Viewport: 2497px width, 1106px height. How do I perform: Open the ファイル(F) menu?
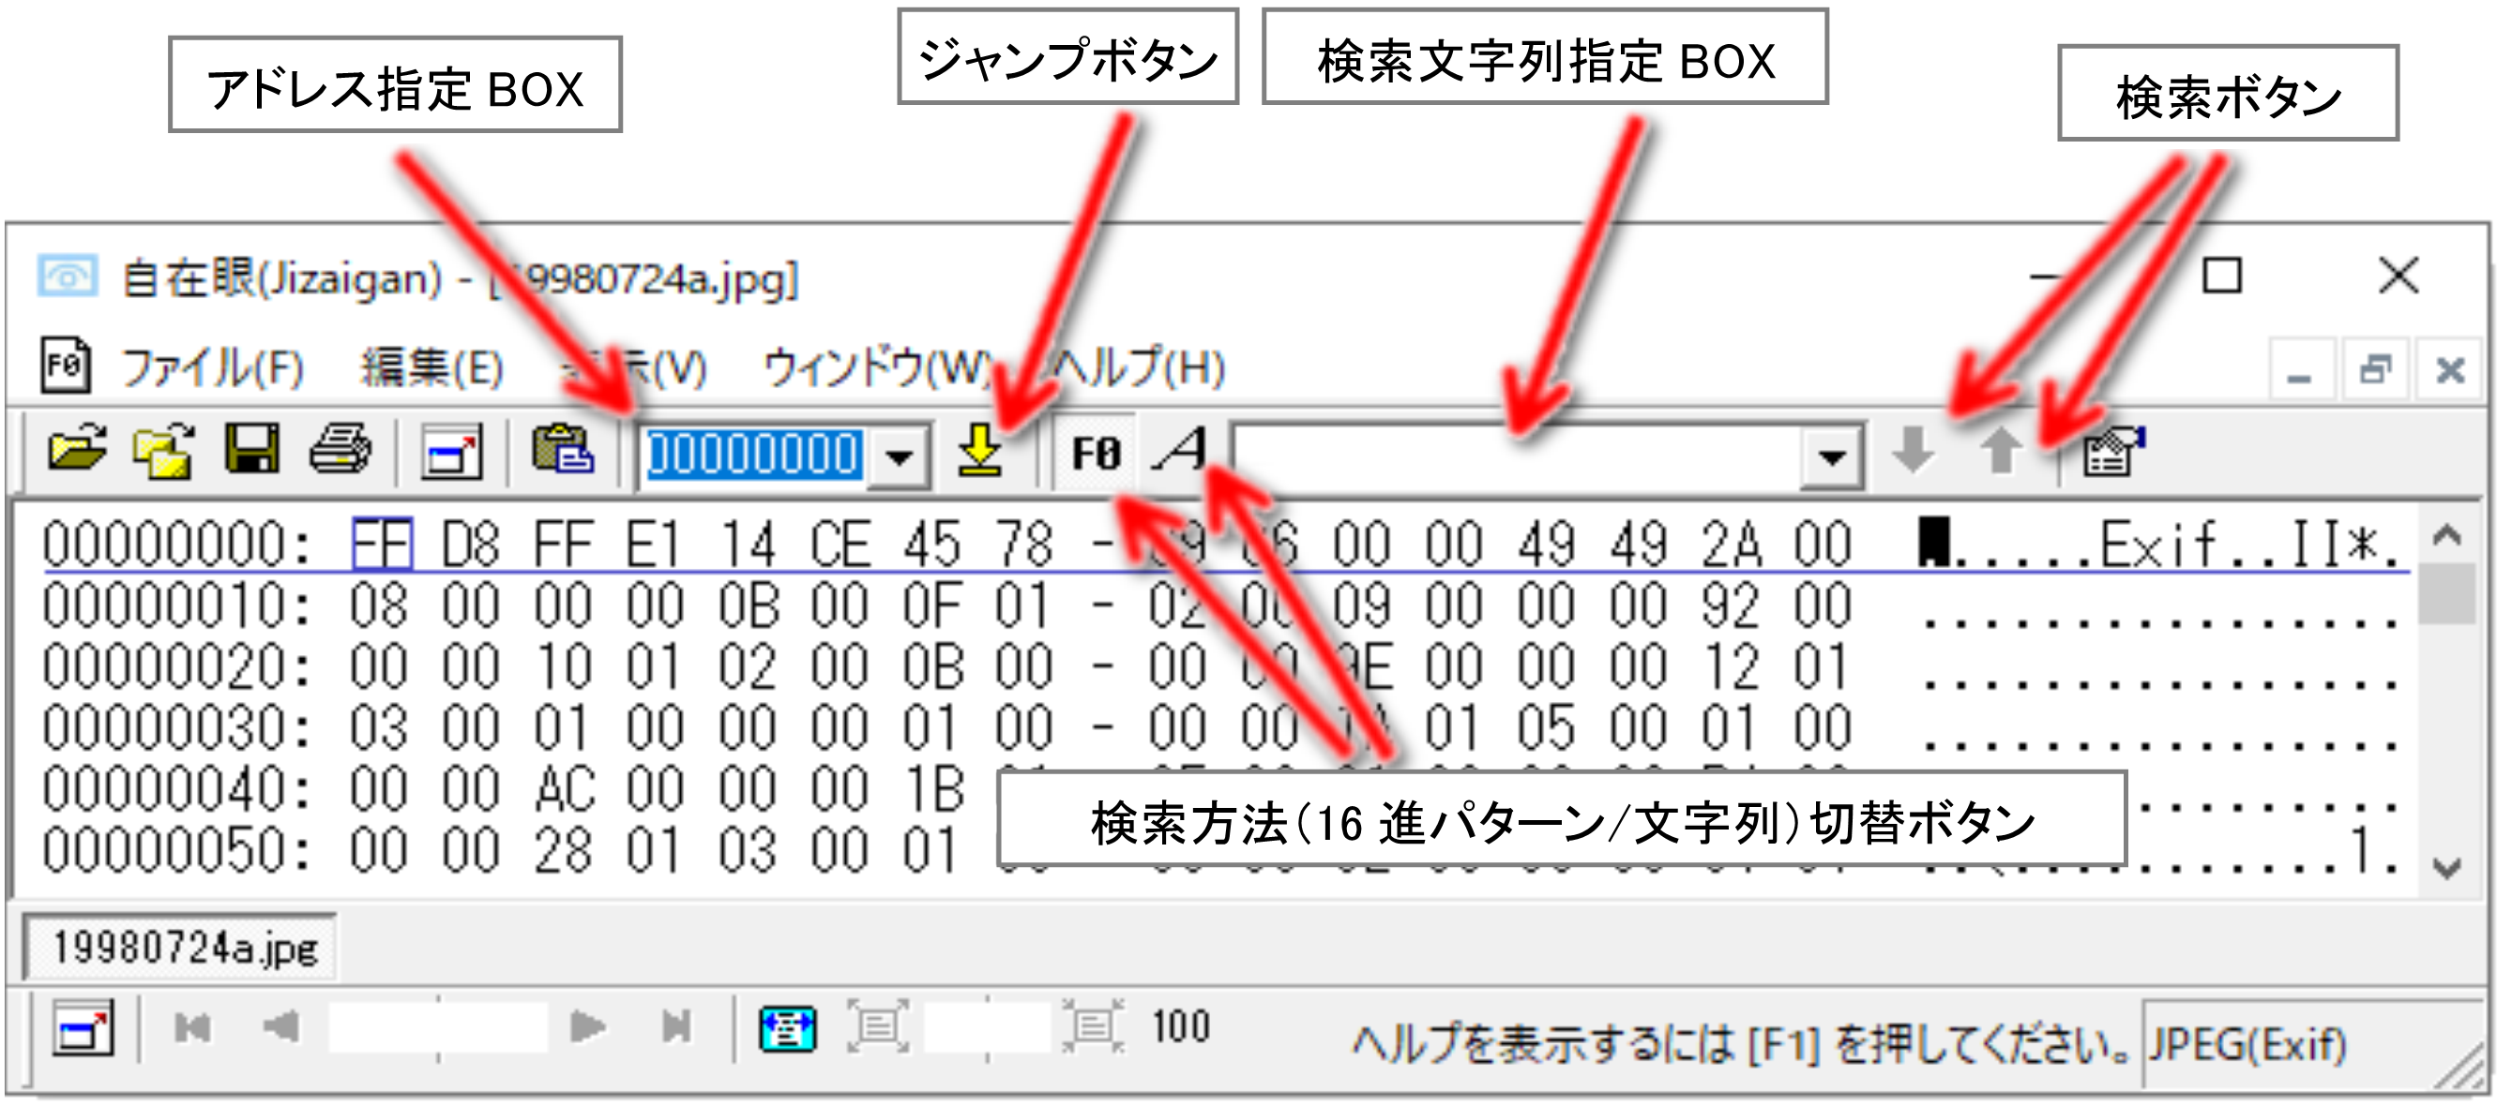click(x=213, y=368)
